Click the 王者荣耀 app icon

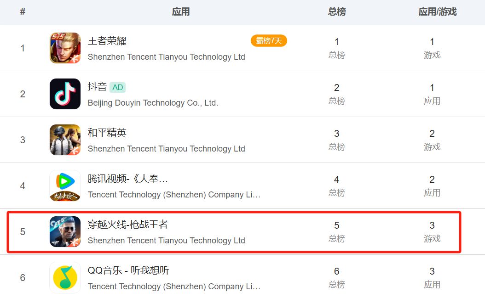65,48
